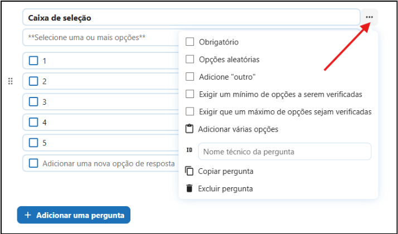This screenshot has width=398, height=234.
Task: Click the Caixa de seleção title field
Action: coord(191,18)
